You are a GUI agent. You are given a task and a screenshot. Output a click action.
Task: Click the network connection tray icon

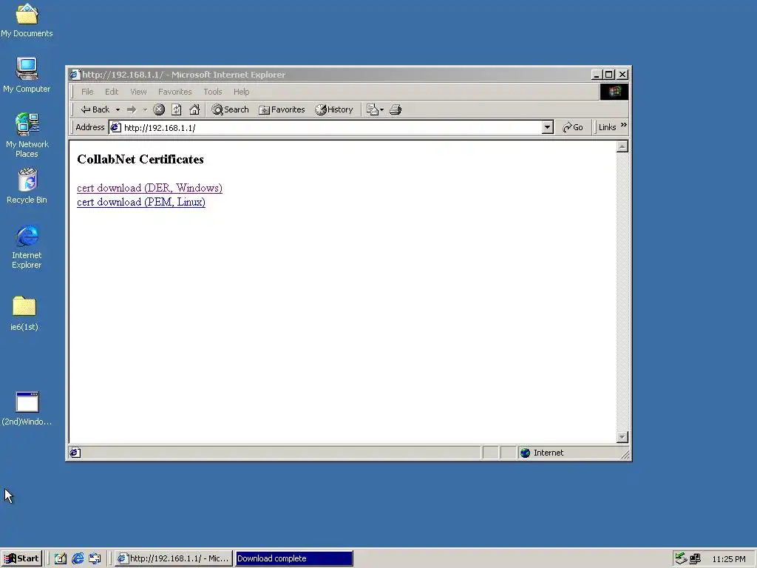(695, 559)
